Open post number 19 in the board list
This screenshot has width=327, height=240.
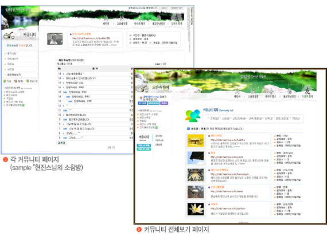coord(75,74)
